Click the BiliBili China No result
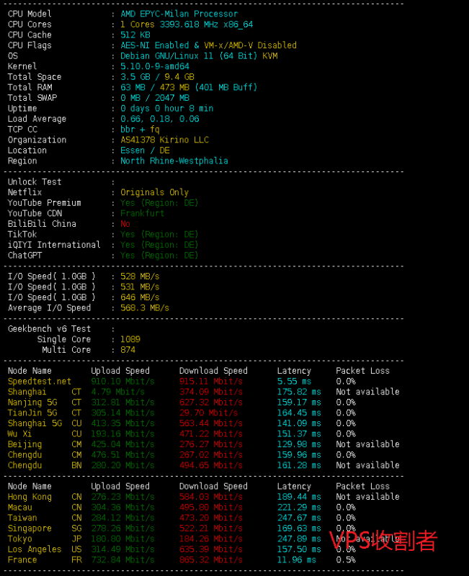This screenshot has height=576, width=469. pos(125,224)
